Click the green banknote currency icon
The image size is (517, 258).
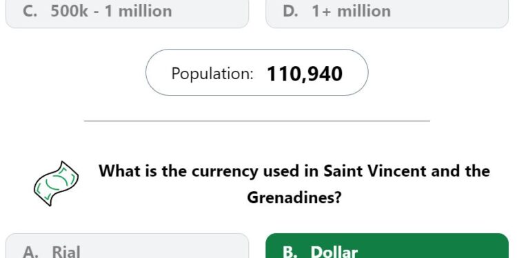coord(56,184)
